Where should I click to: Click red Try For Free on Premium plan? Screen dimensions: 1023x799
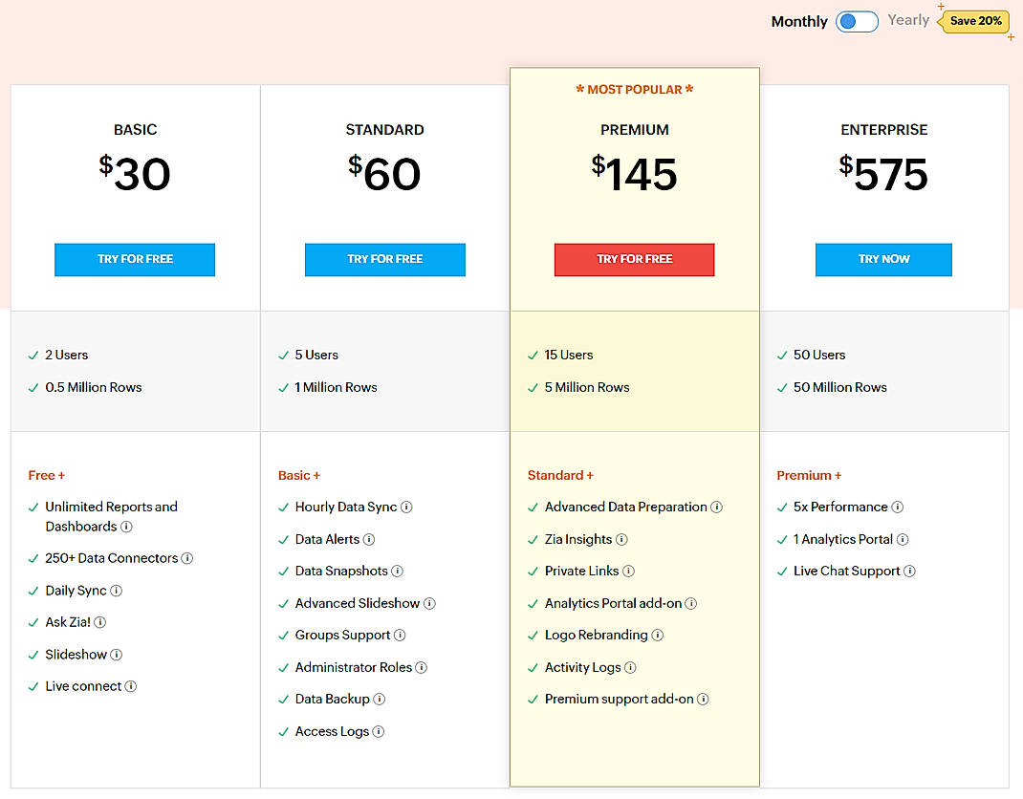pos(634,259)
